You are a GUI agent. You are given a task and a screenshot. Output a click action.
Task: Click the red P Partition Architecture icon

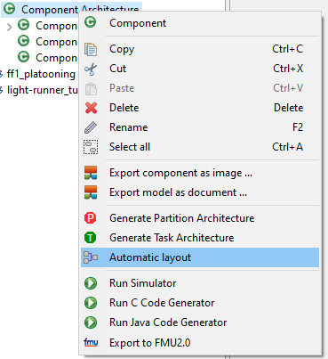coord(90,218)
